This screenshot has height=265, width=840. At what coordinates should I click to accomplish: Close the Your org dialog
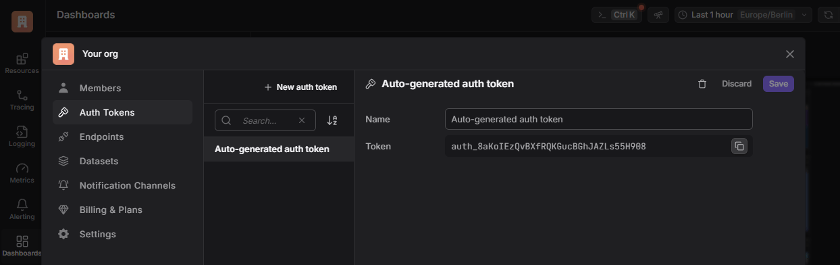790,54
